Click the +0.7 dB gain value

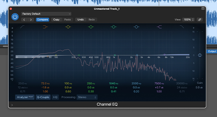tap(159, 87)
